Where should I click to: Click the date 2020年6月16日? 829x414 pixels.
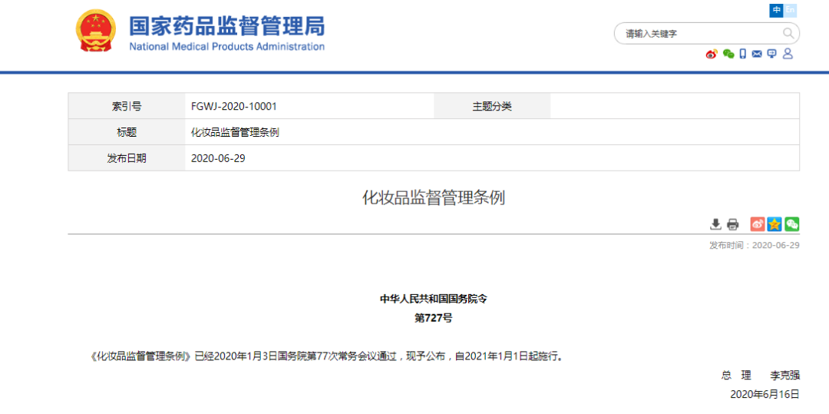tap(765, 395)
